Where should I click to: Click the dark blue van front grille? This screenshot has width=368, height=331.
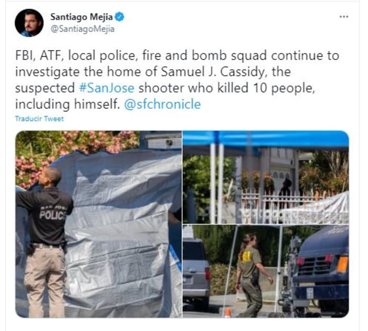click(314, 265)
